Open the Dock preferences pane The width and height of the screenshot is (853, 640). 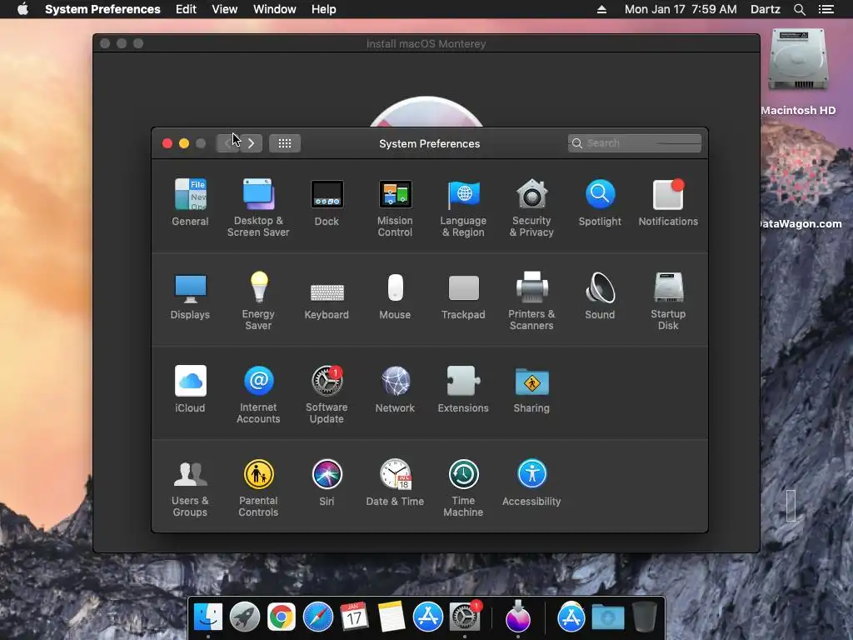(x=327, y=202)
